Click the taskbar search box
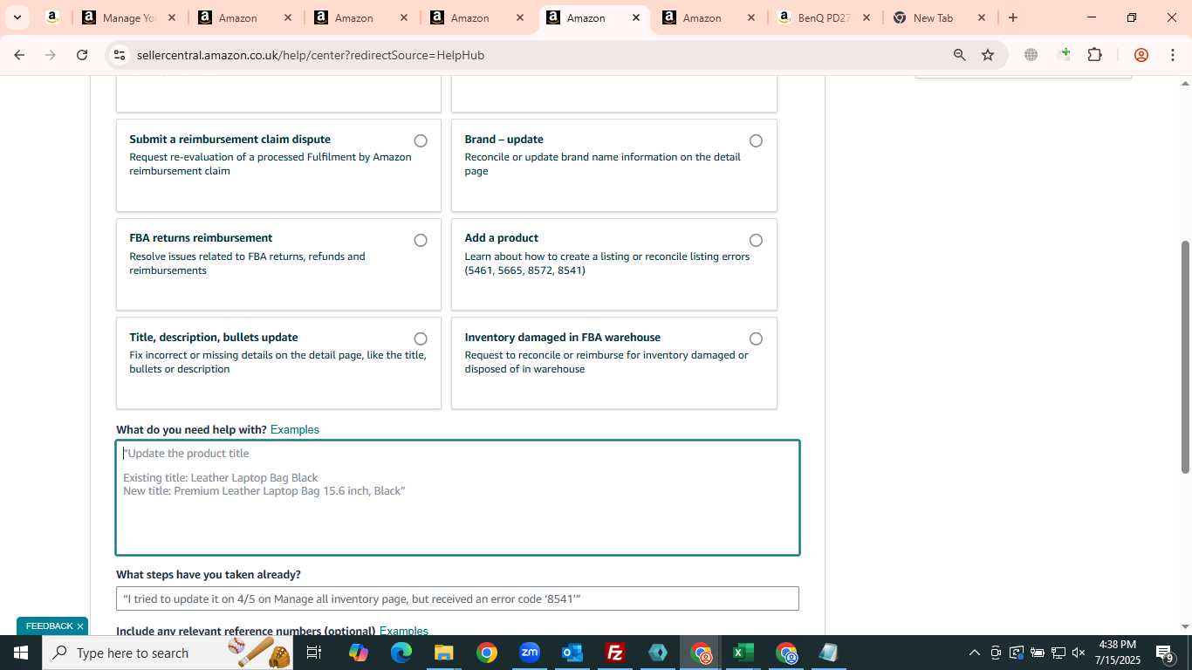The width and height of the screenshot is (1192, 670). pyautogui.click(x=168, y=653)
